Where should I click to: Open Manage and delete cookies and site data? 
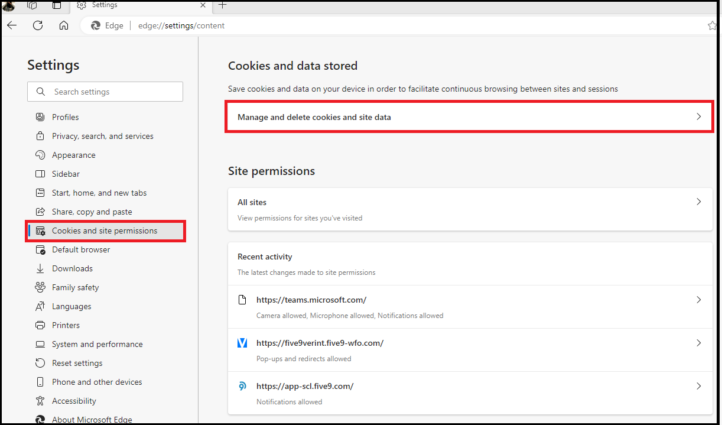pyautogui.click(x=470, y=117)
